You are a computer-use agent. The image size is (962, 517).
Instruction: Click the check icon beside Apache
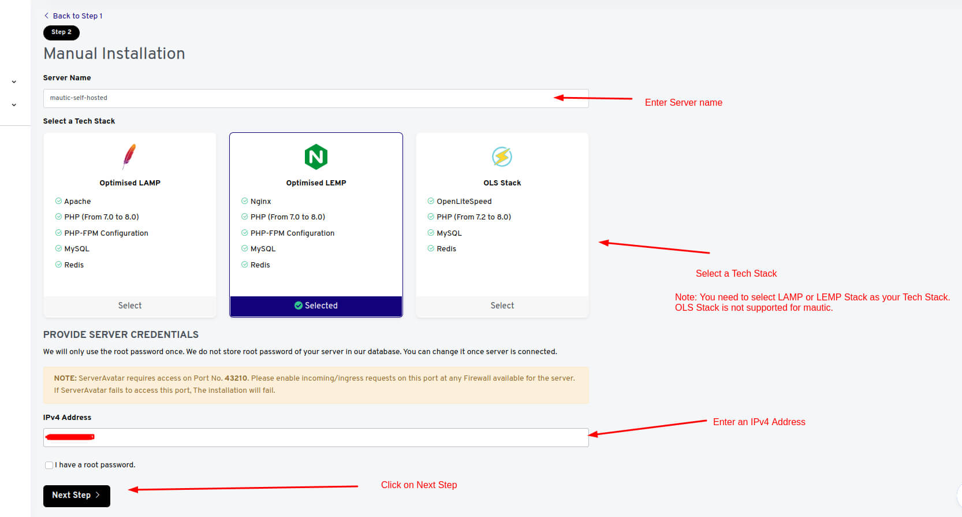click(x=58, y=201)
